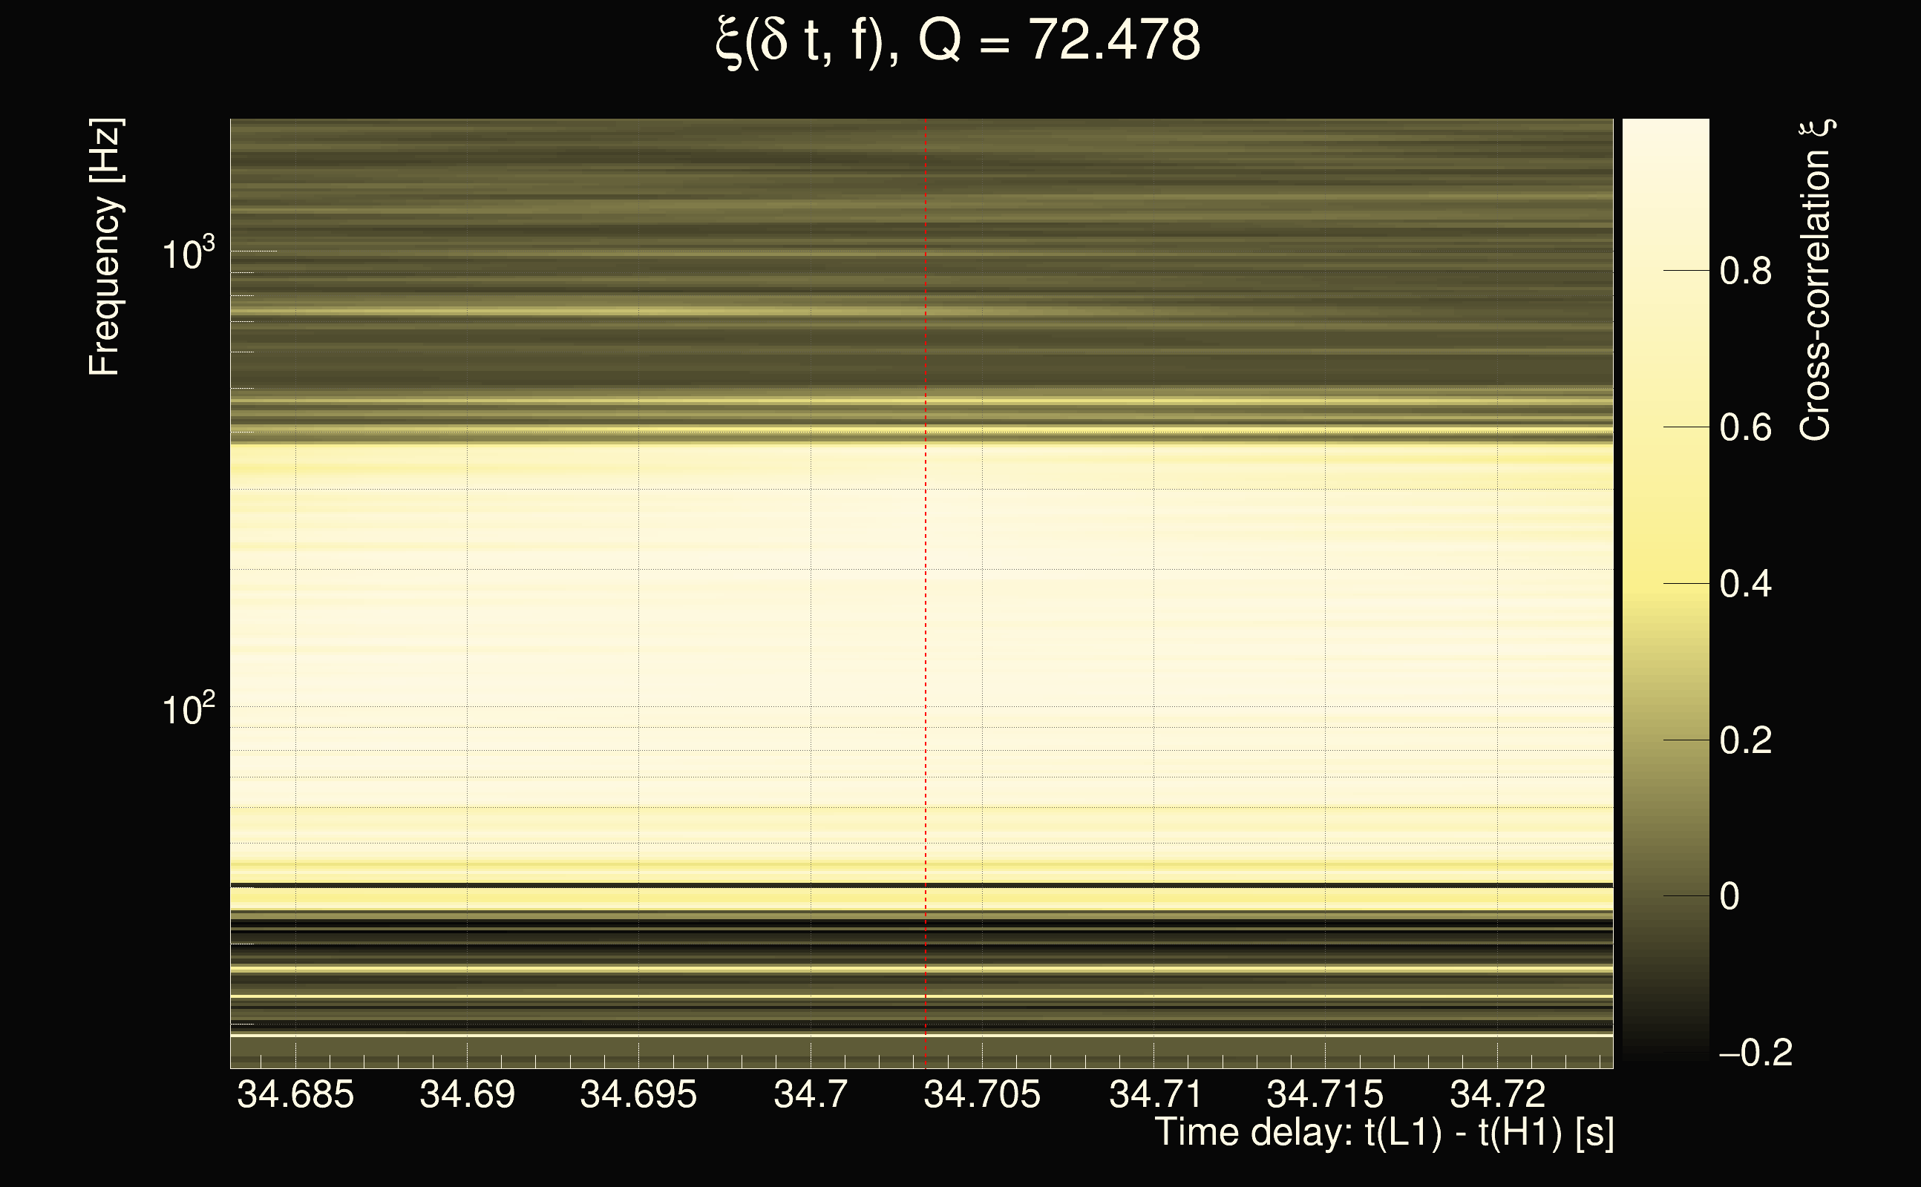Screen dimensions: 1921x1187
Task: Click the 34.695 x-axis tick label
Action: [638, 1094]
